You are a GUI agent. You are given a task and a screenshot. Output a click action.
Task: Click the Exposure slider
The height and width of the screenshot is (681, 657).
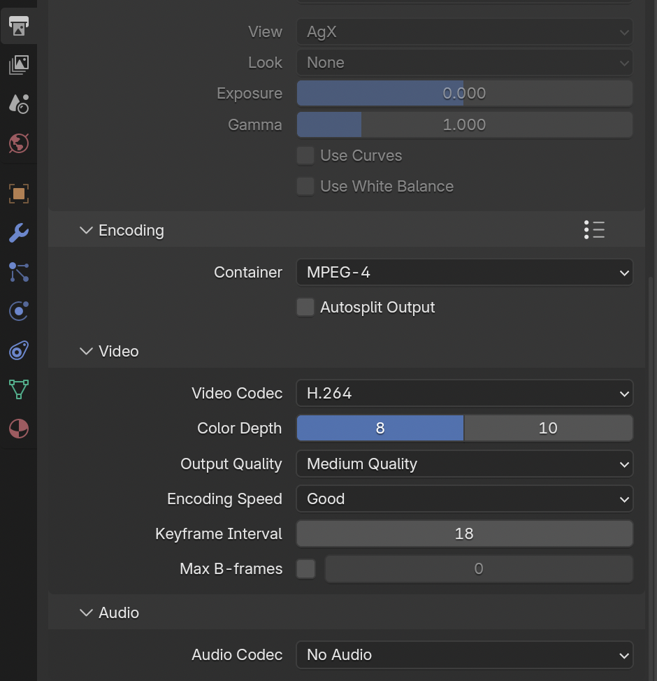click(x=464, y=94)
